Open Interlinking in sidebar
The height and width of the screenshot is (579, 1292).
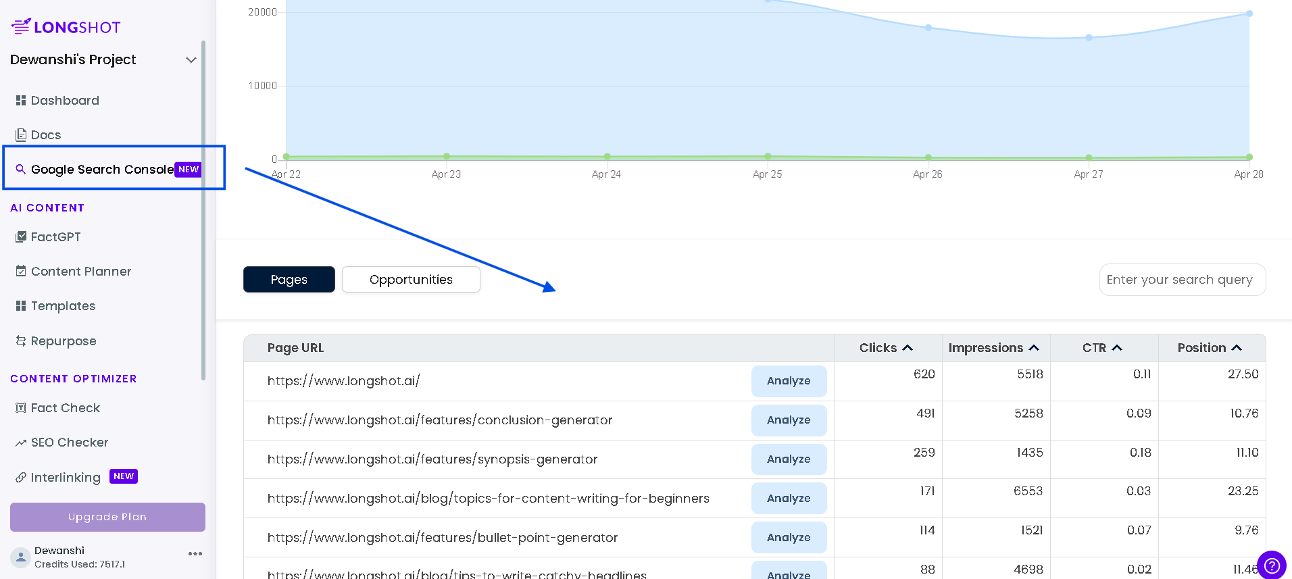[x=66, y=478]
